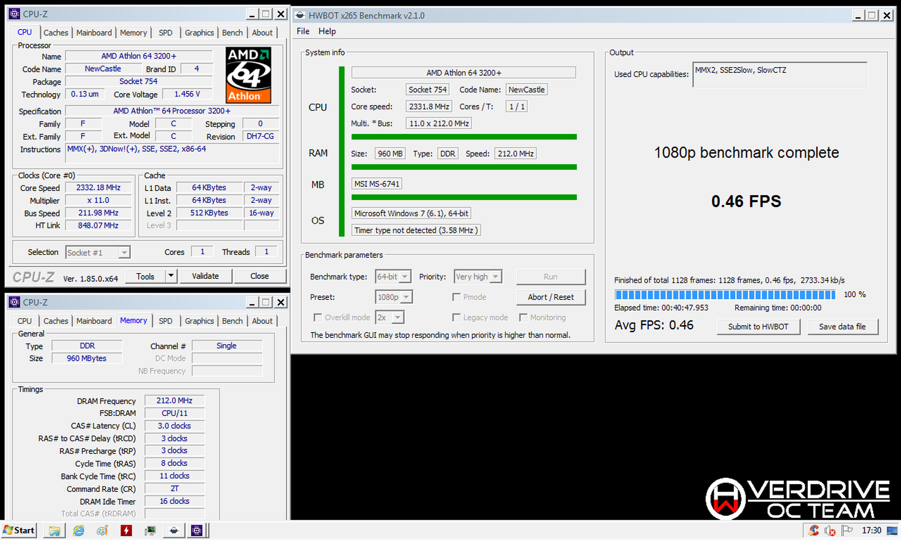The width and height of the screenshot is (901, 540).
Task: Open Bench tab in lower CPU-Z window
Action: pos(232,321)
